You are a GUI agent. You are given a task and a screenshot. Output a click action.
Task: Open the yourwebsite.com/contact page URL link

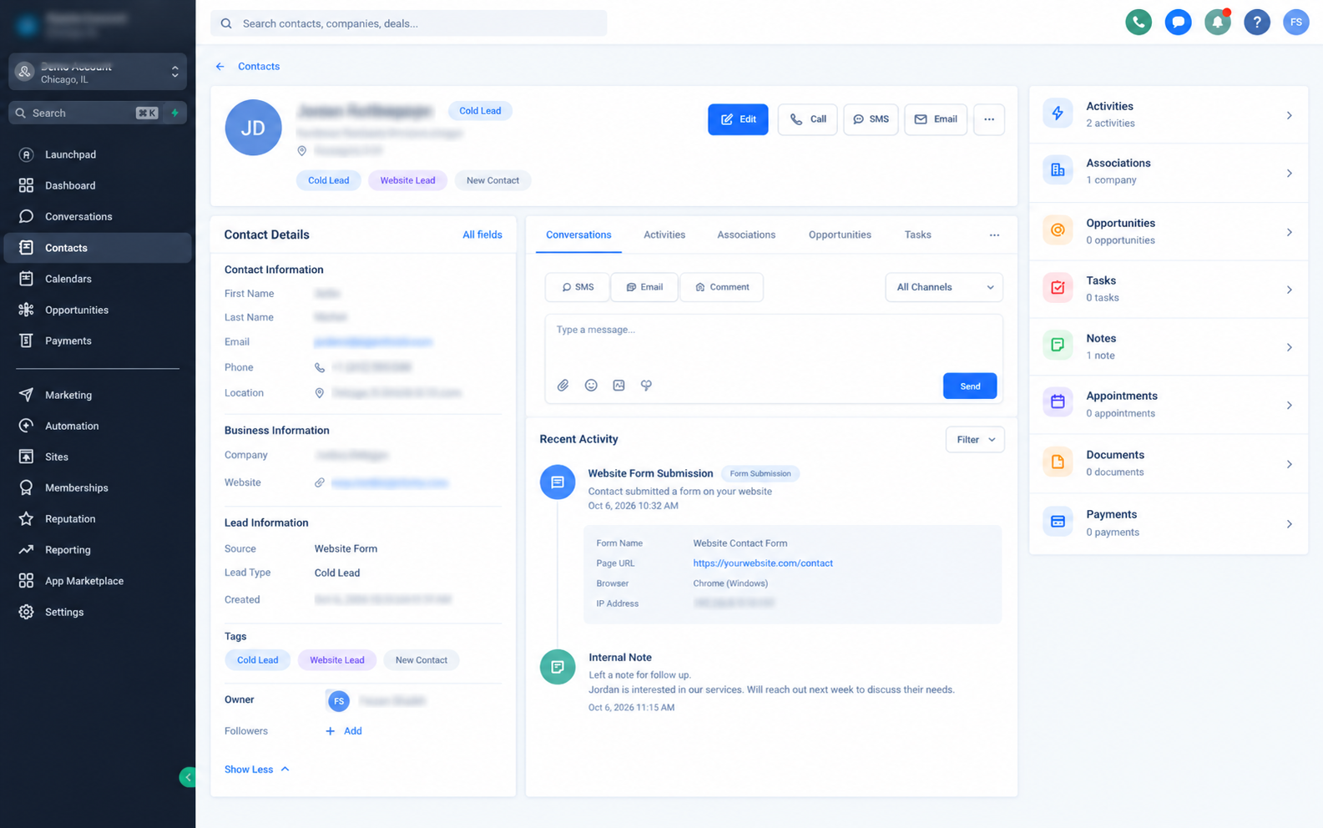tap(763, 563)
